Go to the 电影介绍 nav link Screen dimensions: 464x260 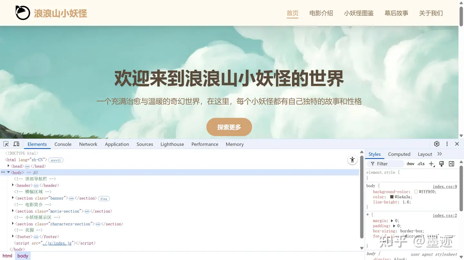pyautogui.click(x=321, y=13)
